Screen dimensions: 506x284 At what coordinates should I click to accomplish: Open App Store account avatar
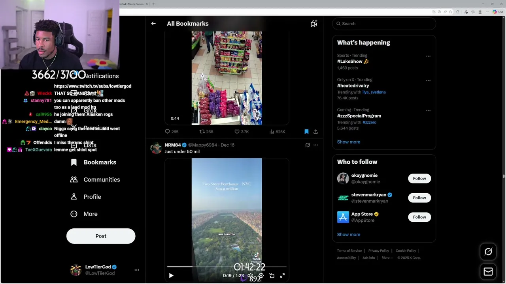[x=343, y=217]
